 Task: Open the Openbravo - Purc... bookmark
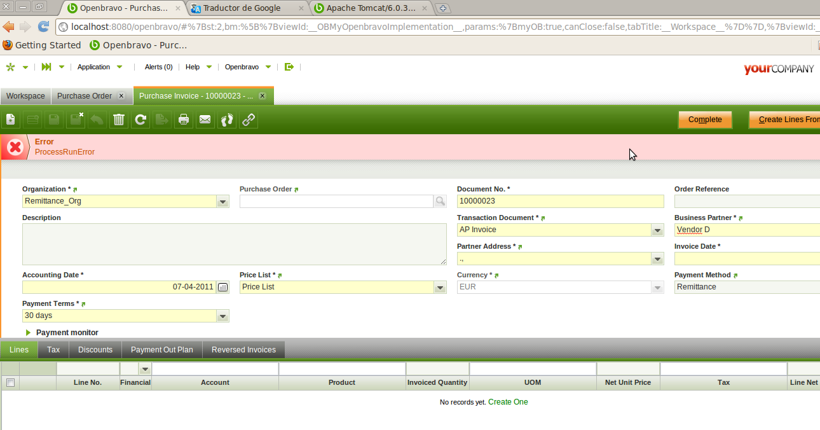[139, 45]
